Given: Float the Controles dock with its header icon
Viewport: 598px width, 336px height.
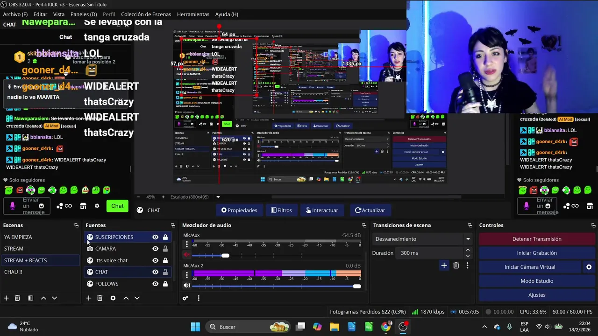Looking at the screenshot, I should (x=593, y=225).
